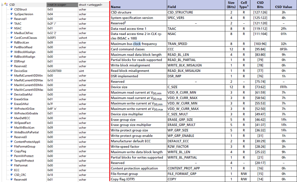Click the 'Field' column header
Screen dimensions: 297x182
pos(196,5)
